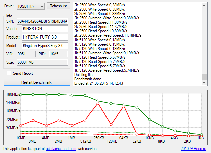Click the 72MB/s axis label
211x153 pixels.
tap(12, 120)
